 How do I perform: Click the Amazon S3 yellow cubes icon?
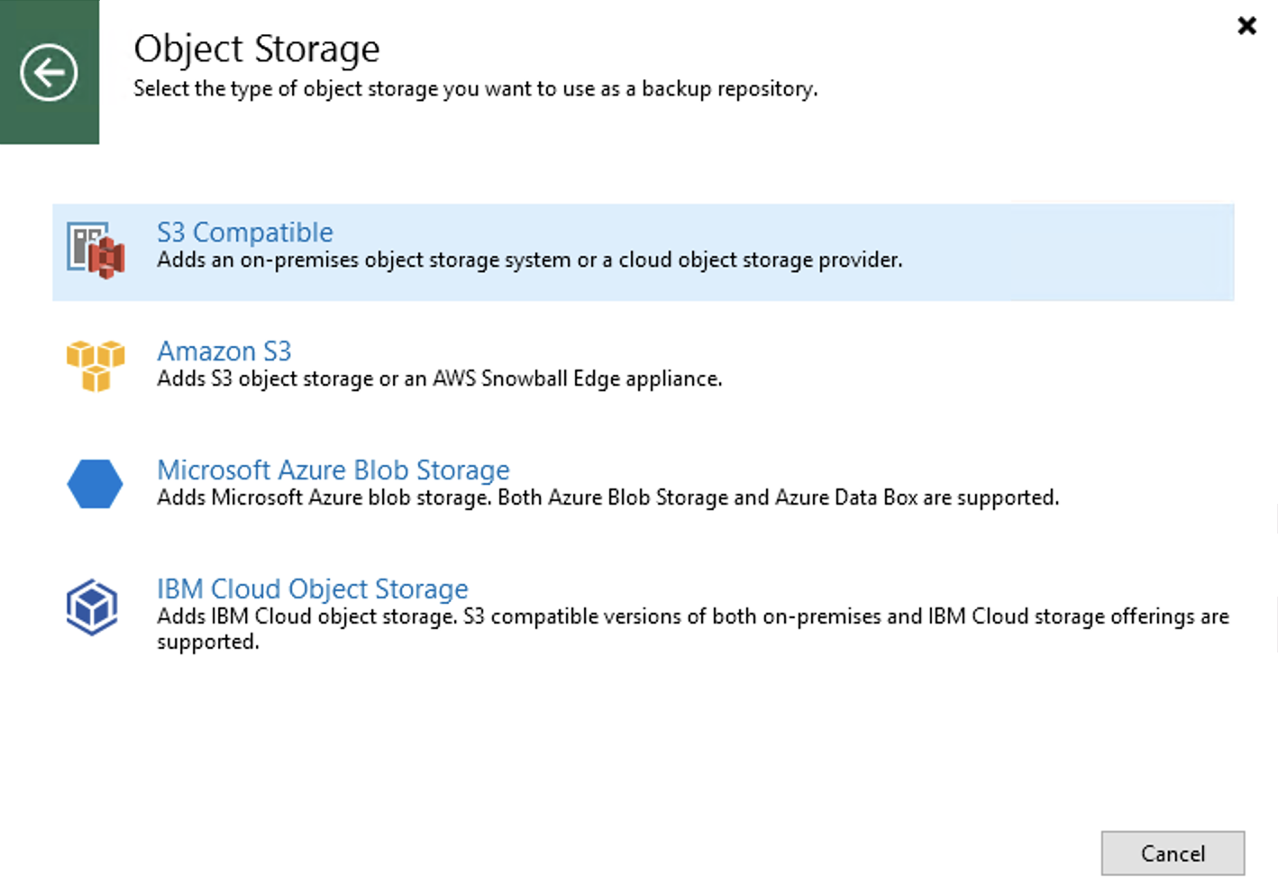pos(96,365)
